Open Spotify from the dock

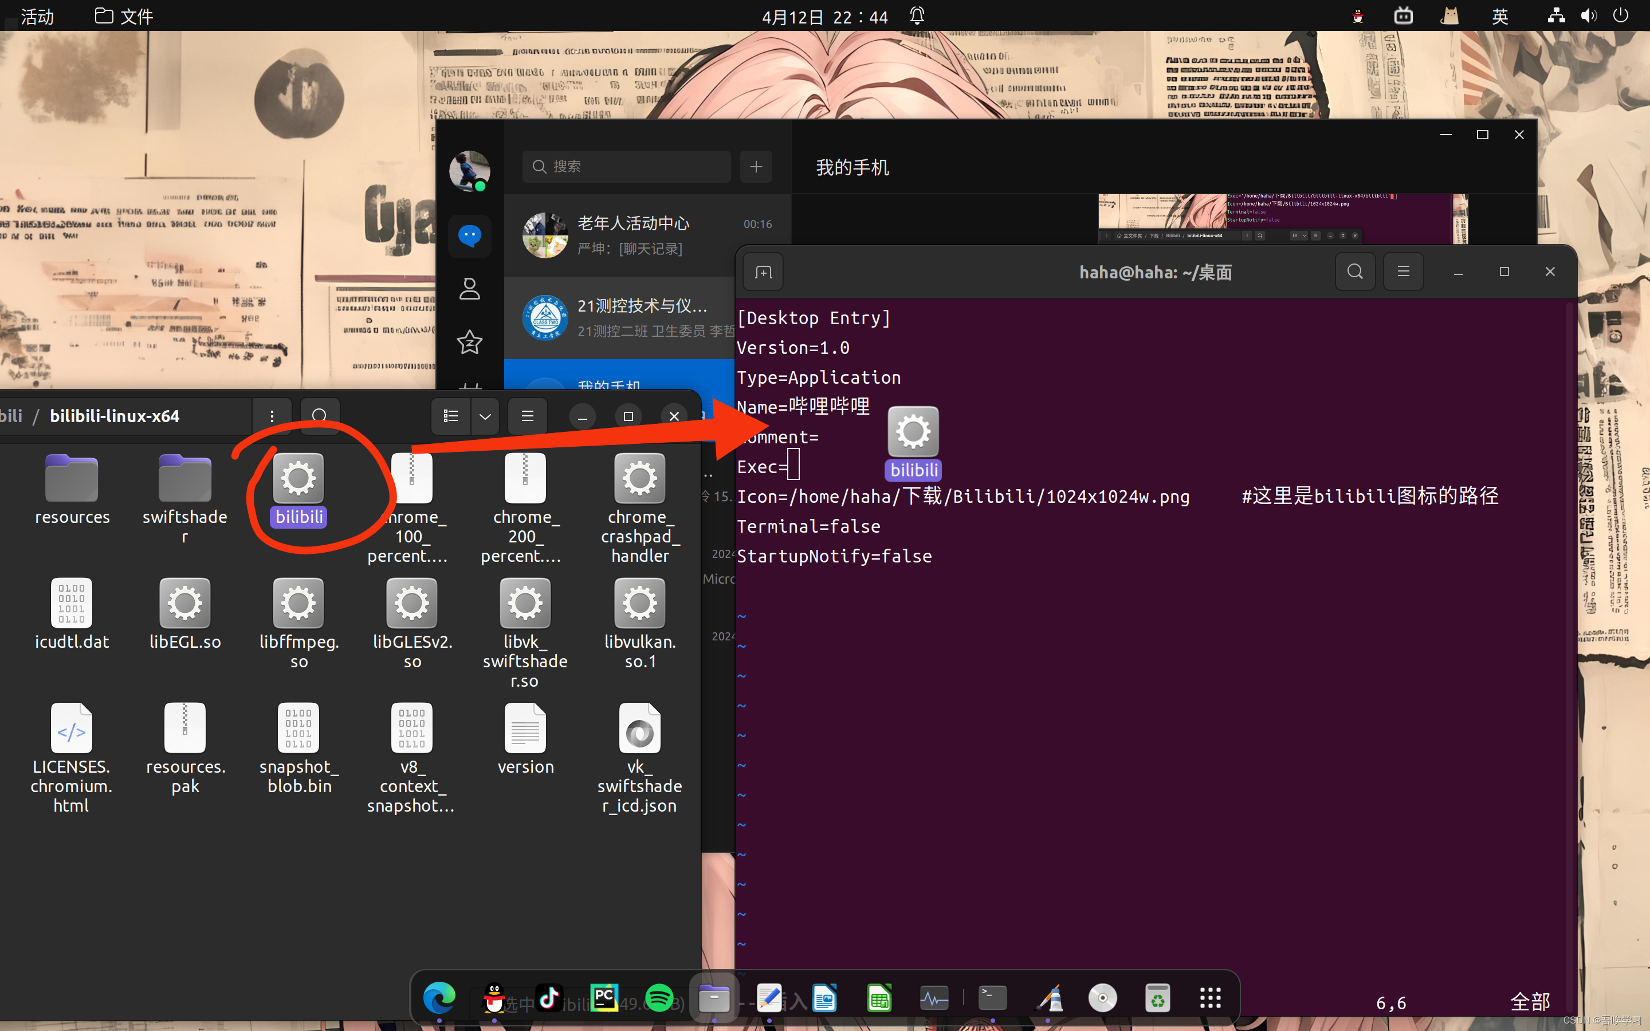[x=659, y=999]
